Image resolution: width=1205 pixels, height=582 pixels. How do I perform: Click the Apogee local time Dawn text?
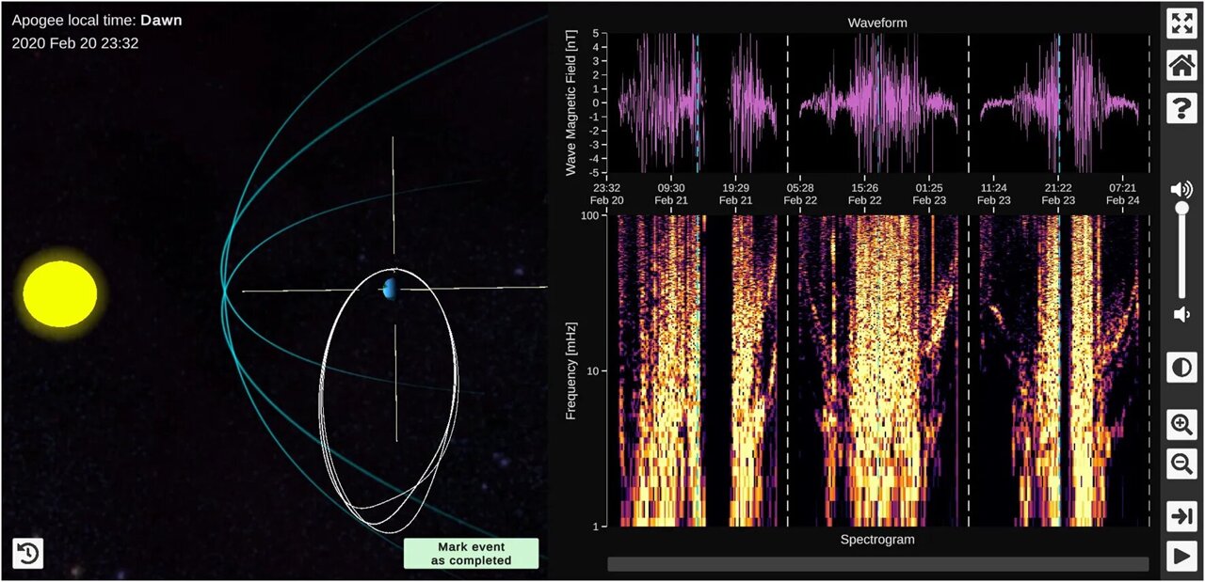click(x=97, y=20)
